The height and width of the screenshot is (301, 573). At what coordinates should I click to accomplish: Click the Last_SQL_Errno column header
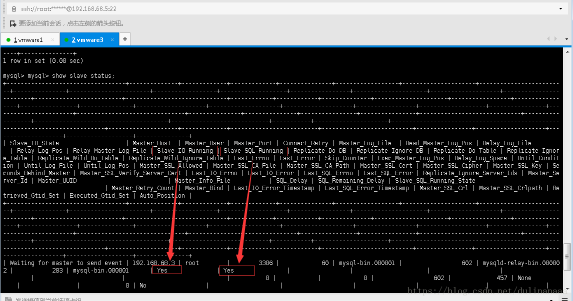[328, 173]
